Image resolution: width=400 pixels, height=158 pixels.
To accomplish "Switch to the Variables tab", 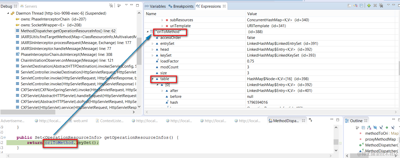I will click(x=155, y=6).
